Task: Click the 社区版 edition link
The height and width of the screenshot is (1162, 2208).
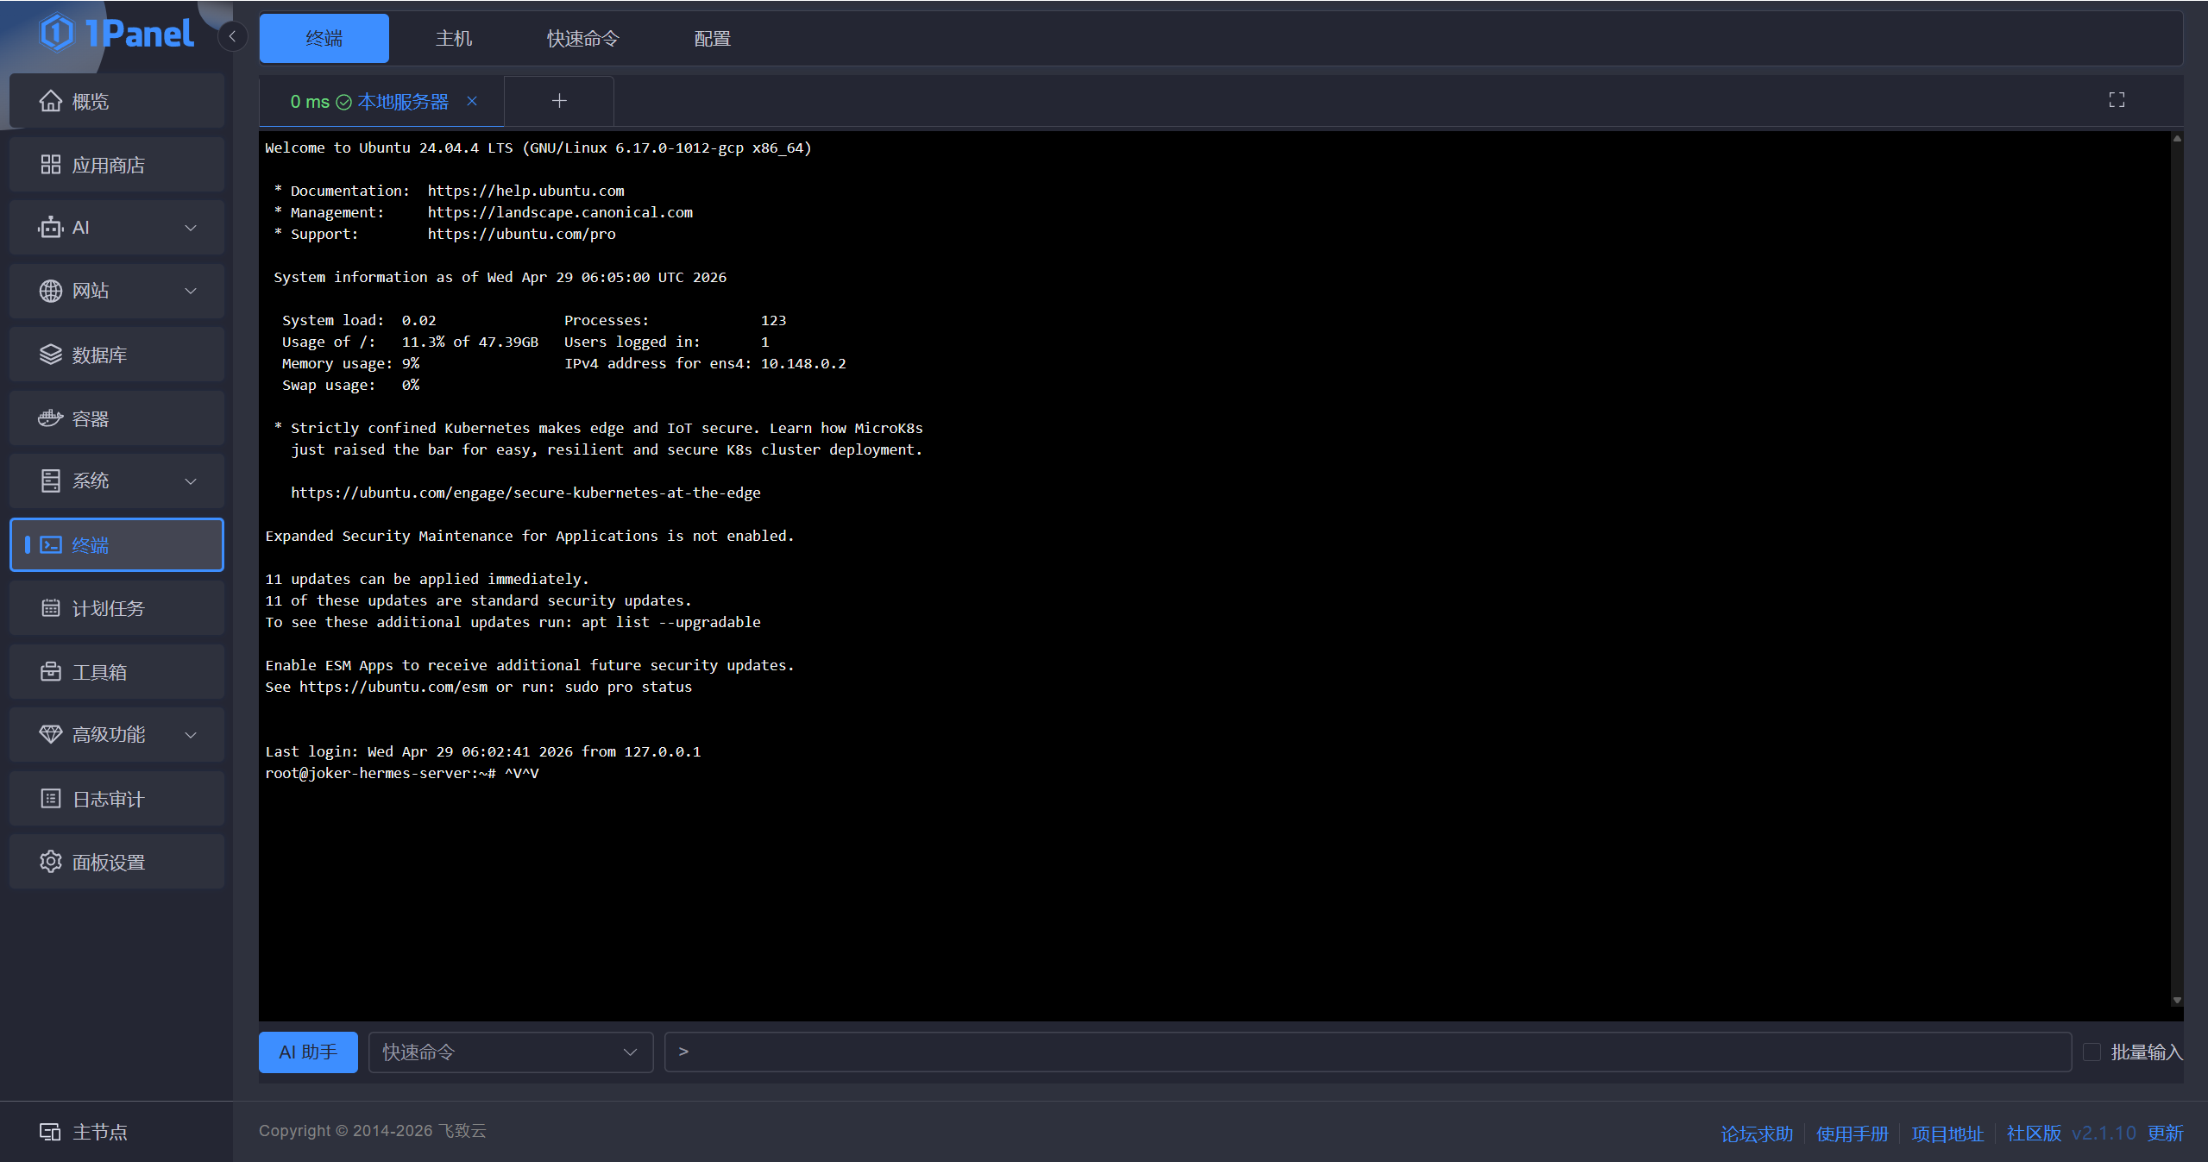Action: click(2034, 1133)
